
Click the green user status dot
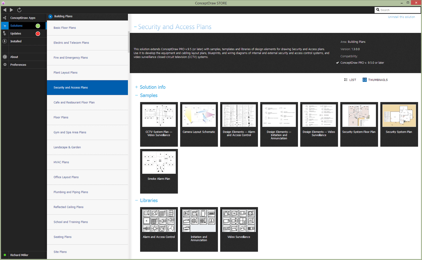tap(5, 255)
